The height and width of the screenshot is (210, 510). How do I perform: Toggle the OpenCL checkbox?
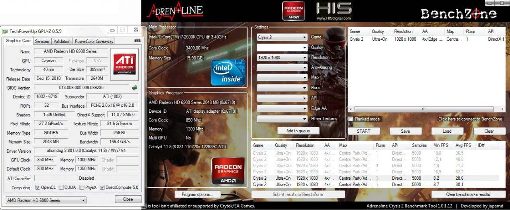coord(38,187)
